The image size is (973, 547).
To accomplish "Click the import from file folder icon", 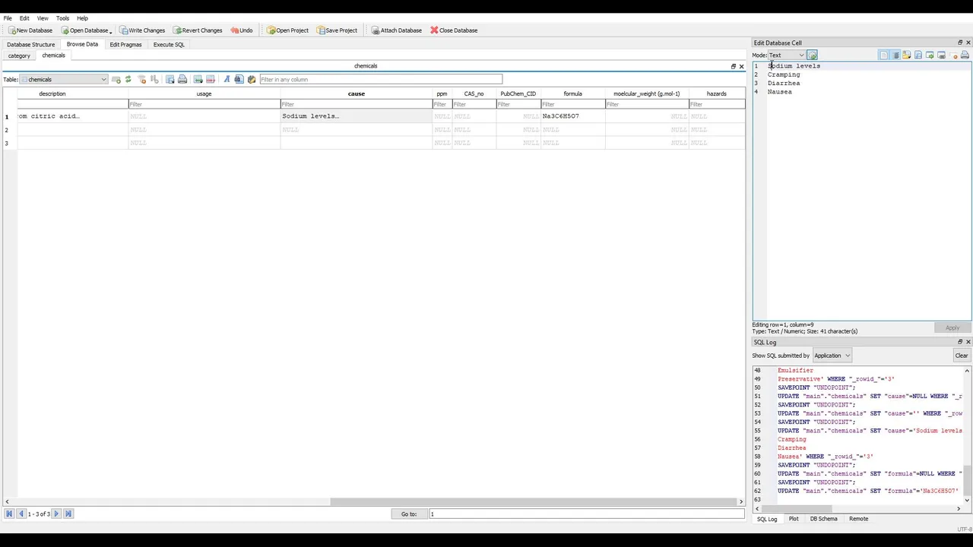I will (907, 55).
